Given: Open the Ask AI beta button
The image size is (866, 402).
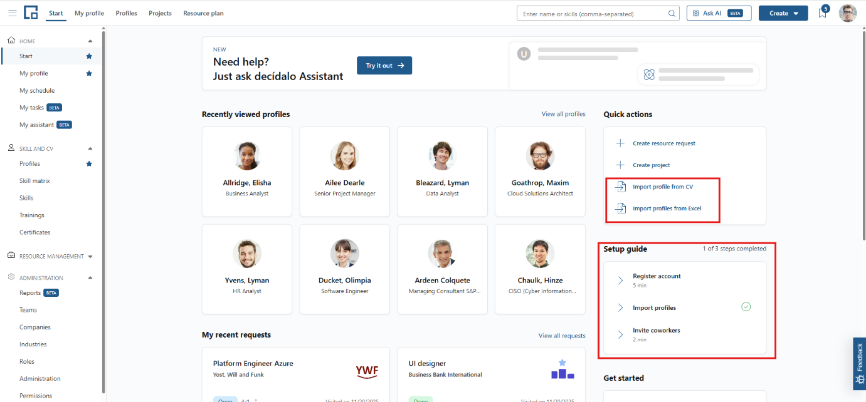Looking at the screenshot, I should tap(719, 13).
